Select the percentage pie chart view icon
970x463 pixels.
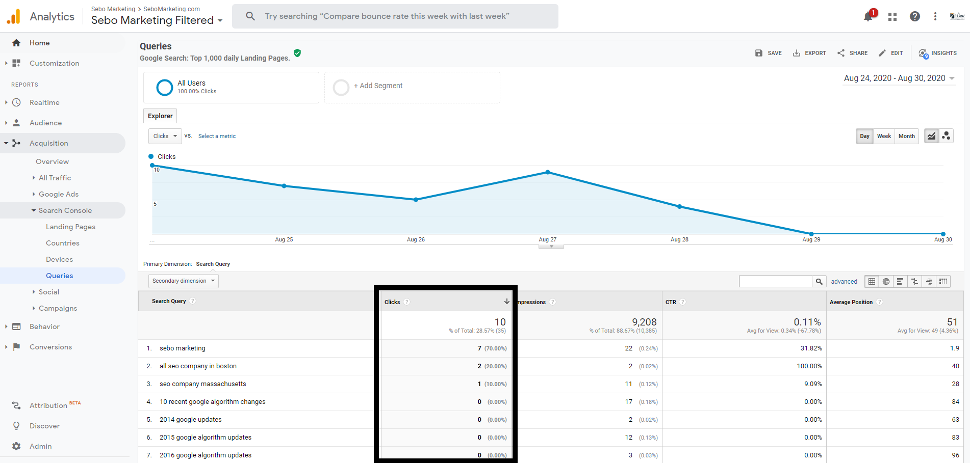886,281
